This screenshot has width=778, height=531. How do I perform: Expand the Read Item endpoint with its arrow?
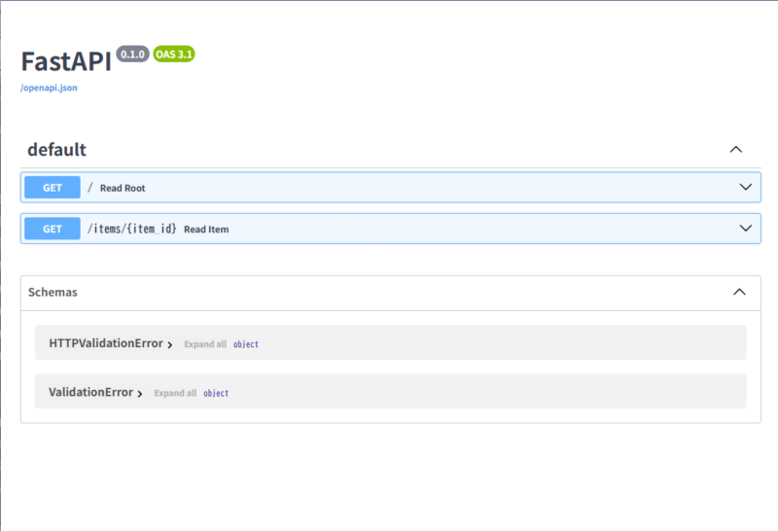746,229
